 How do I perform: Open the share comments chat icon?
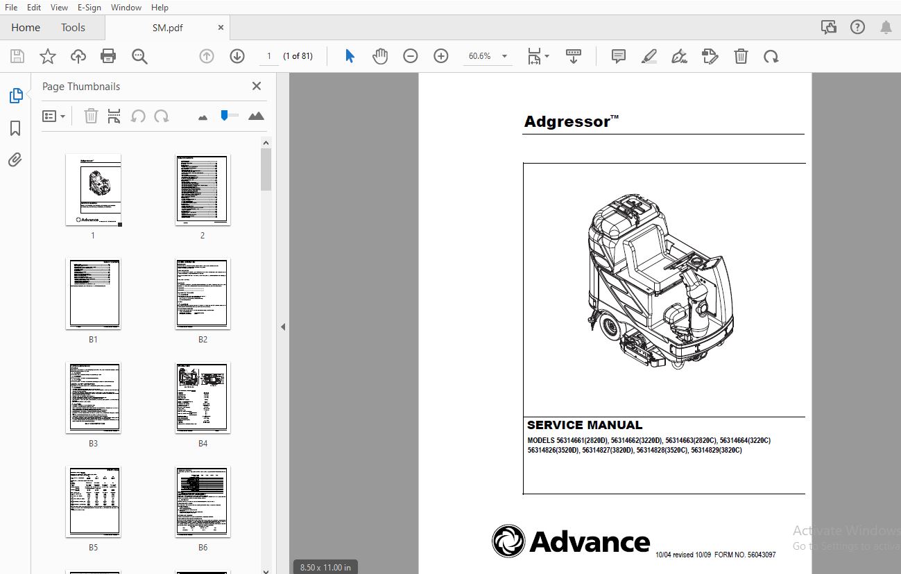[828, 28]
